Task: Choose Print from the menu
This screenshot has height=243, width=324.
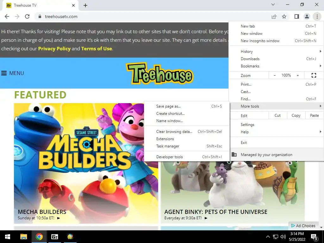Action: coord(276,84)
